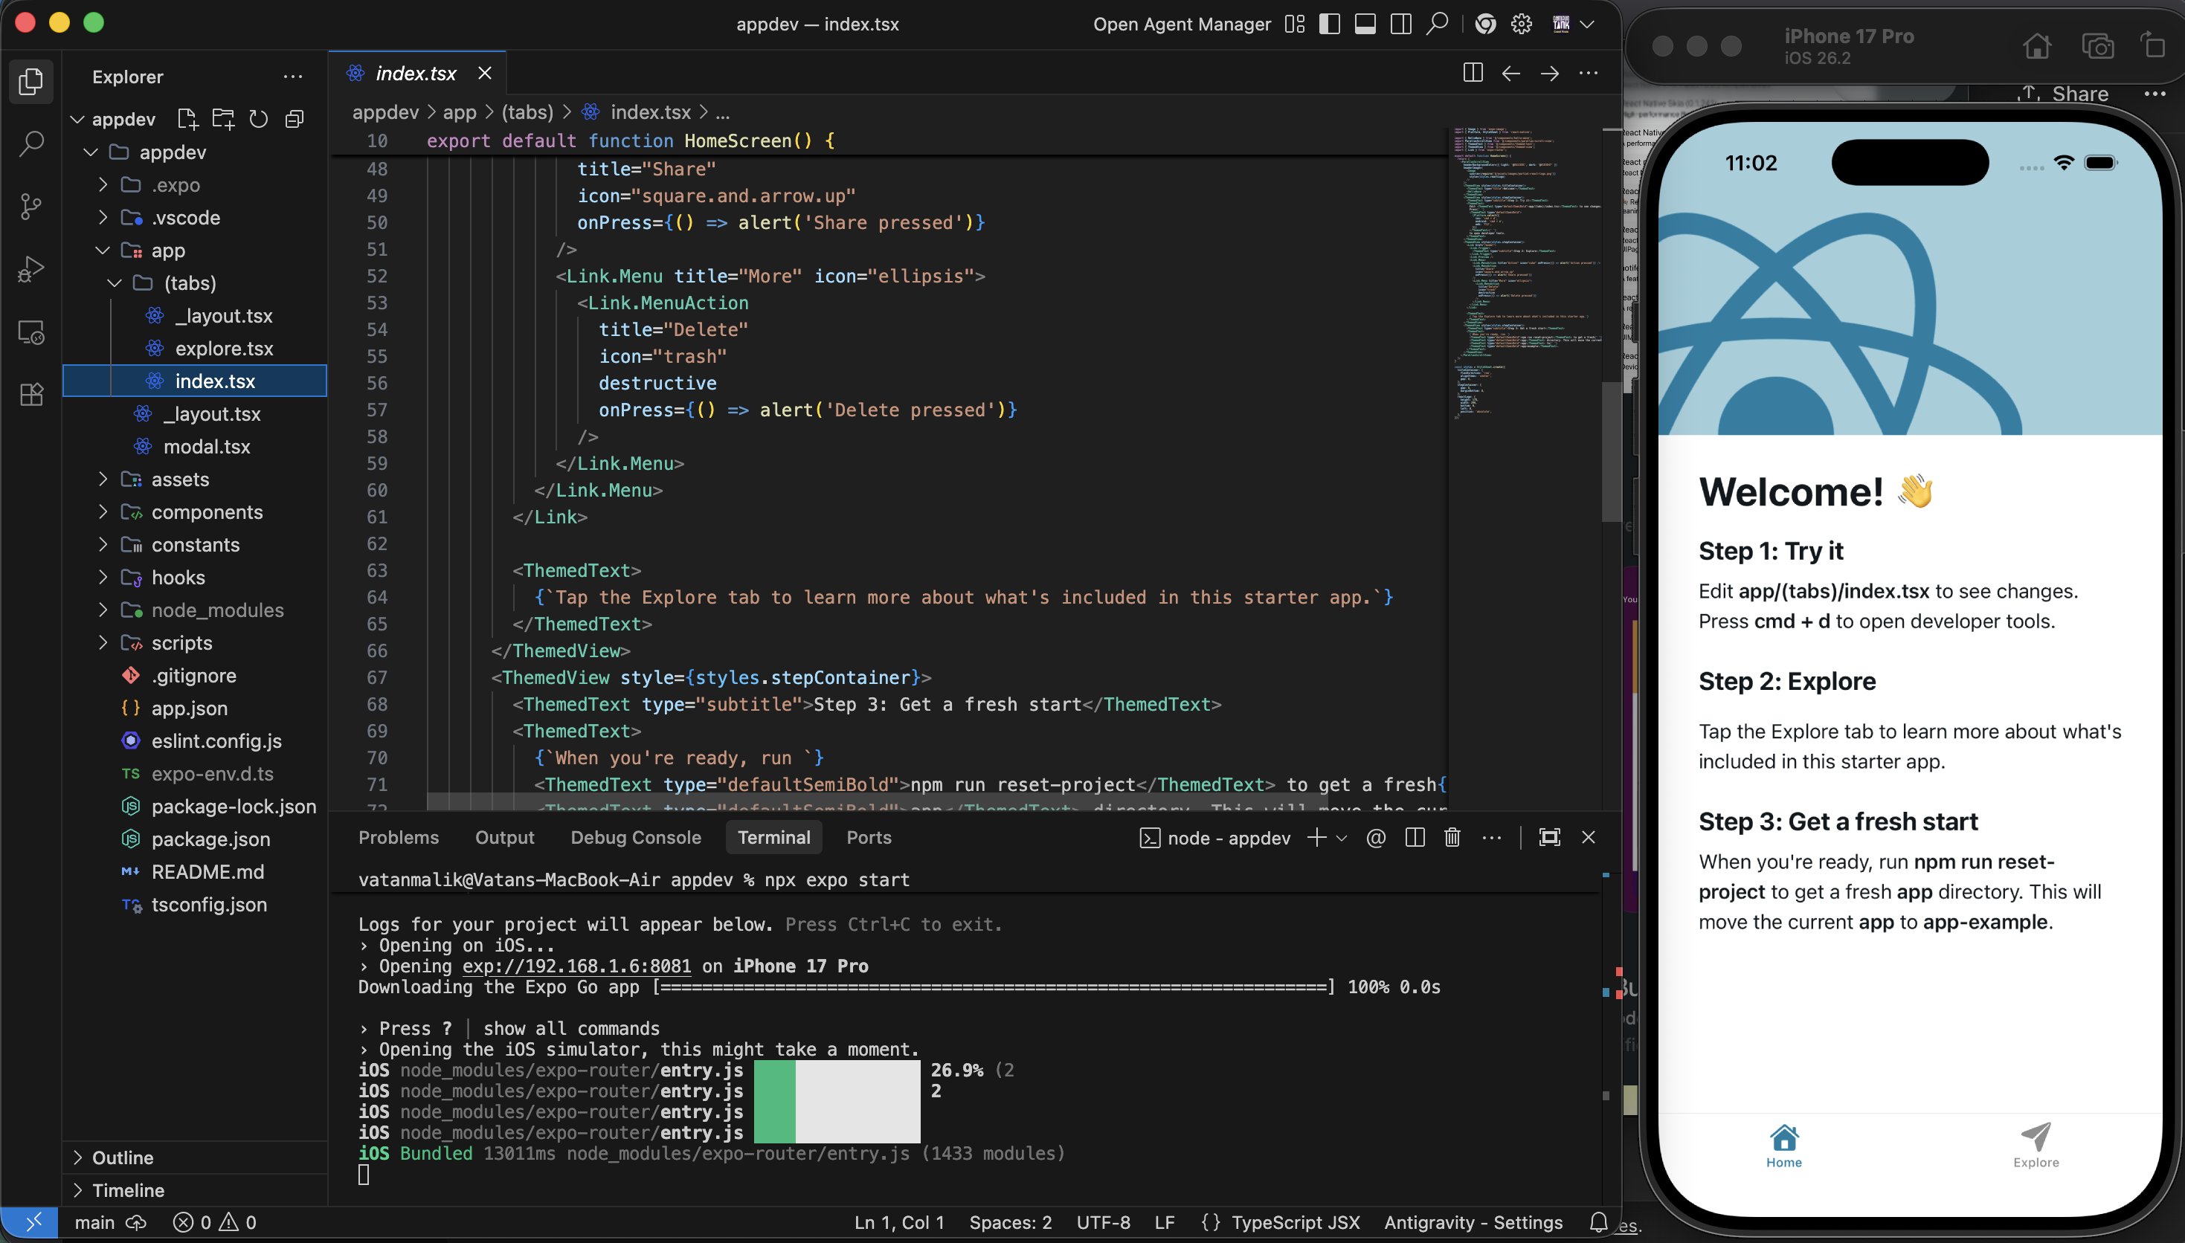This screenshot has height=1243, width=2185.
Task: Toggle the bottom panel visibility
Action: [1365, 24]
